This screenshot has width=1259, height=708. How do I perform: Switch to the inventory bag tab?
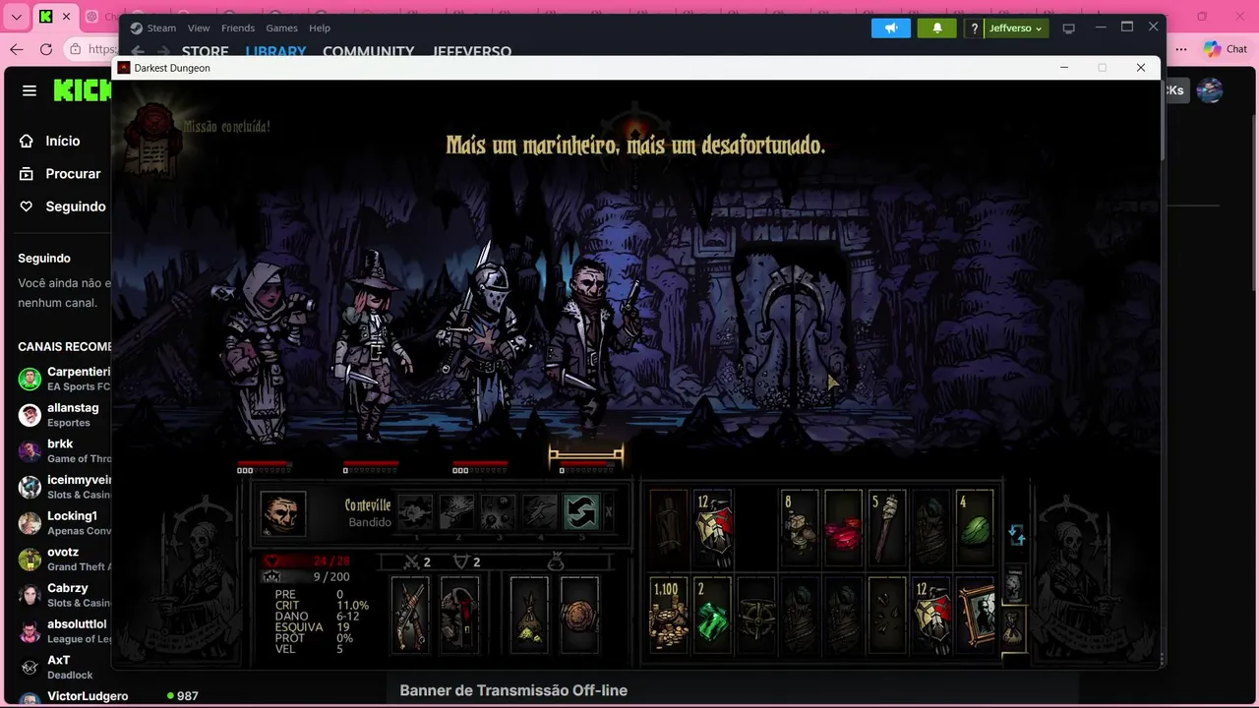click(x=1013, y=629)
